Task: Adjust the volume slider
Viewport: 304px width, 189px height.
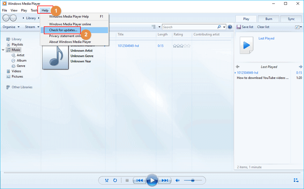Action: (193, 180)
